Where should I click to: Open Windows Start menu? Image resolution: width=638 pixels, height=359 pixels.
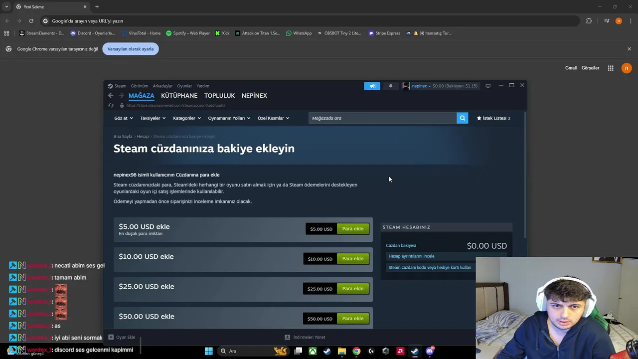coord(209,351)
